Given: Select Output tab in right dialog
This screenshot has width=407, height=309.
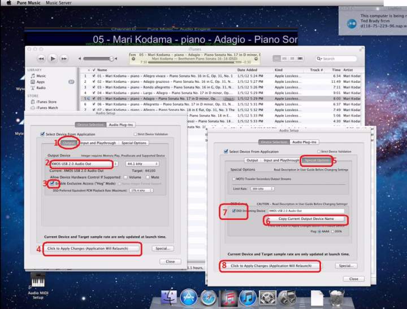Looking at the screenshot, I should tap(252, 160).
